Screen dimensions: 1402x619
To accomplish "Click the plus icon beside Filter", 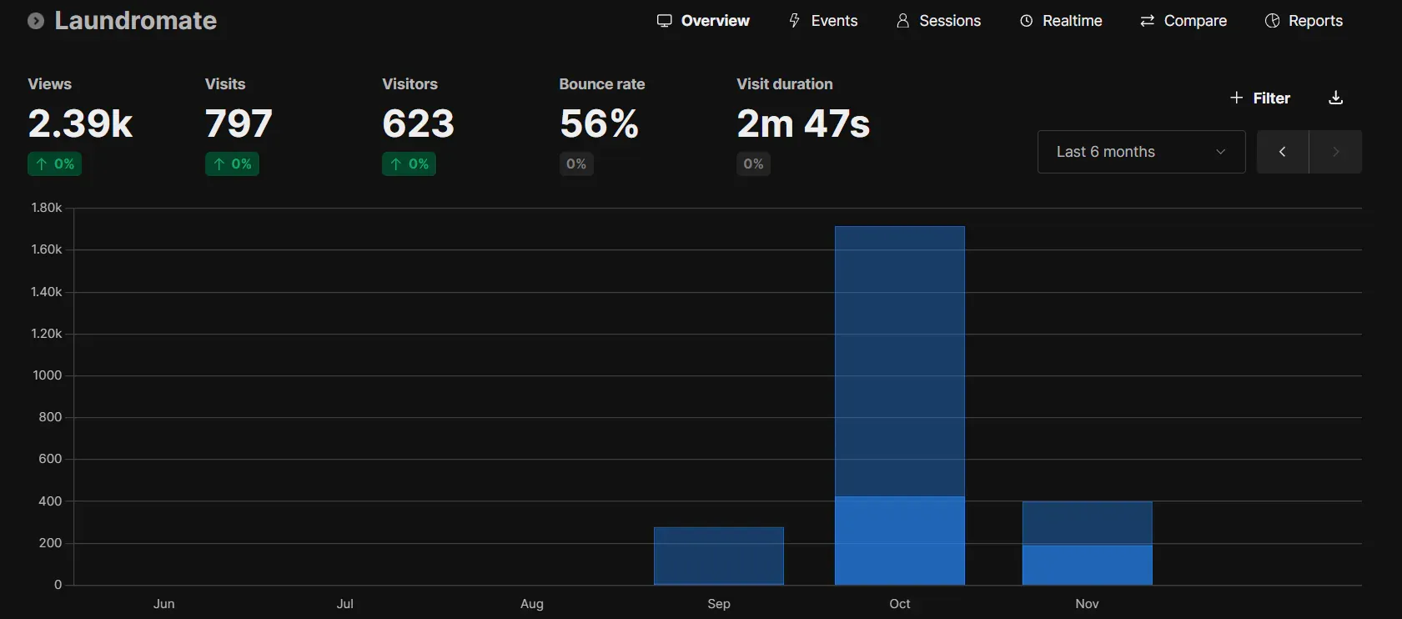I will [1236, 98].
